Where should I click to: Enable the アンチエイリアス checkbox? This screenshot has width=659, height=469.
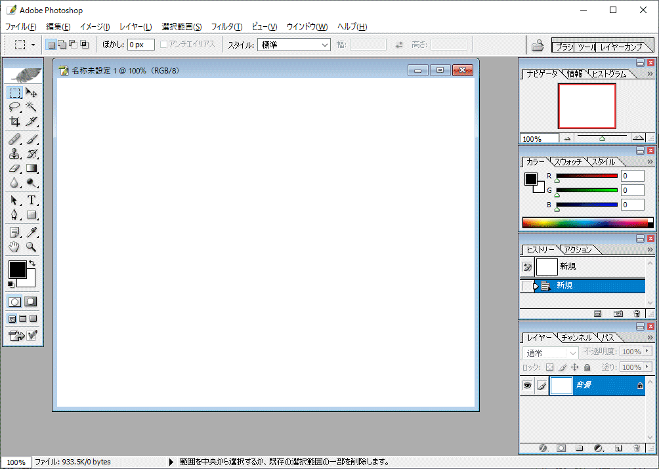click(x=163, y=44)
